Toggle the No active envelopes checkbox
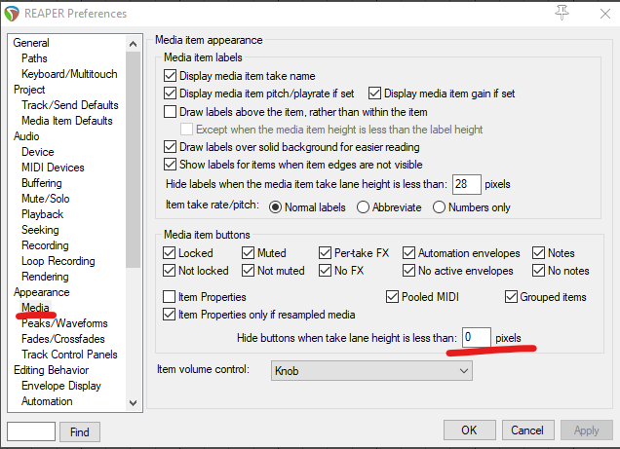This screenshot has height=449, width=620. tap(408, 271)
